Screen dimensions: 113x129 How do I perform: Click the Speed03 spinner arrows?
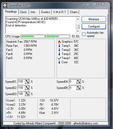[x=27, y=94]
